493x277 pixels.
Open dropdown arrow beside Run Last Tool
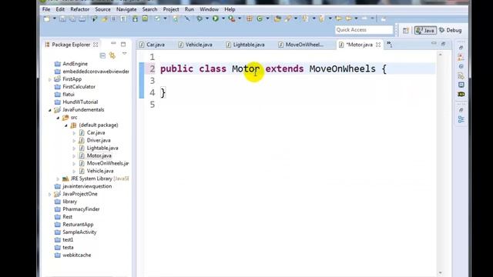tap(240, 18)
